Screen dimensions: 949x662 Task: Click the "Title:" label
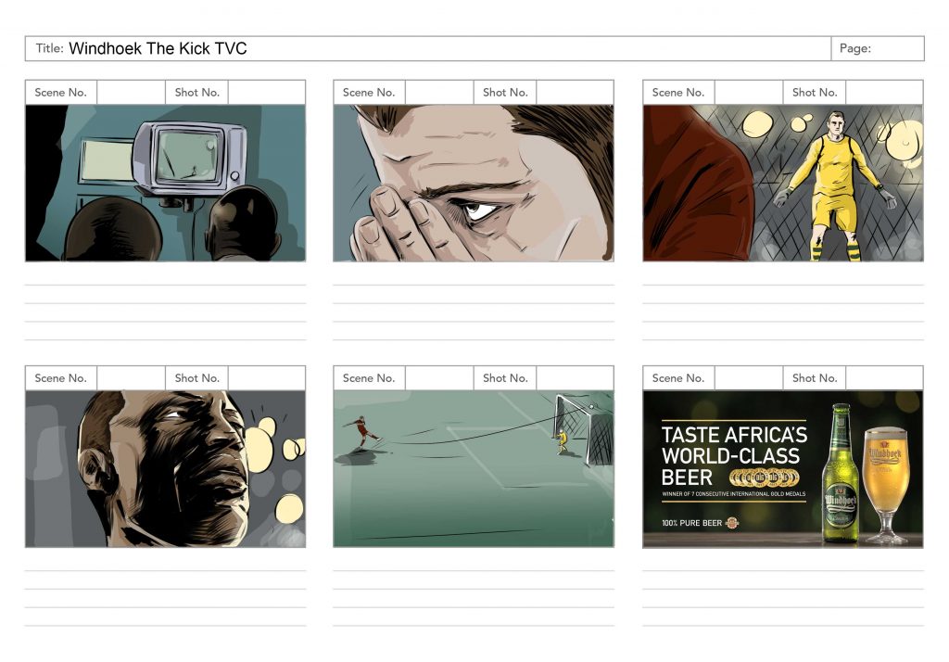click(50, 48)
